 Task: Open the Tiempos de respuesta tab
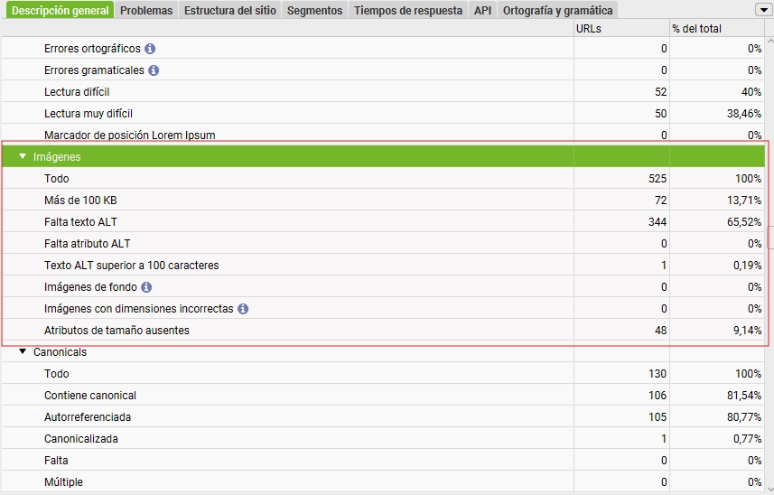point(408,10)
